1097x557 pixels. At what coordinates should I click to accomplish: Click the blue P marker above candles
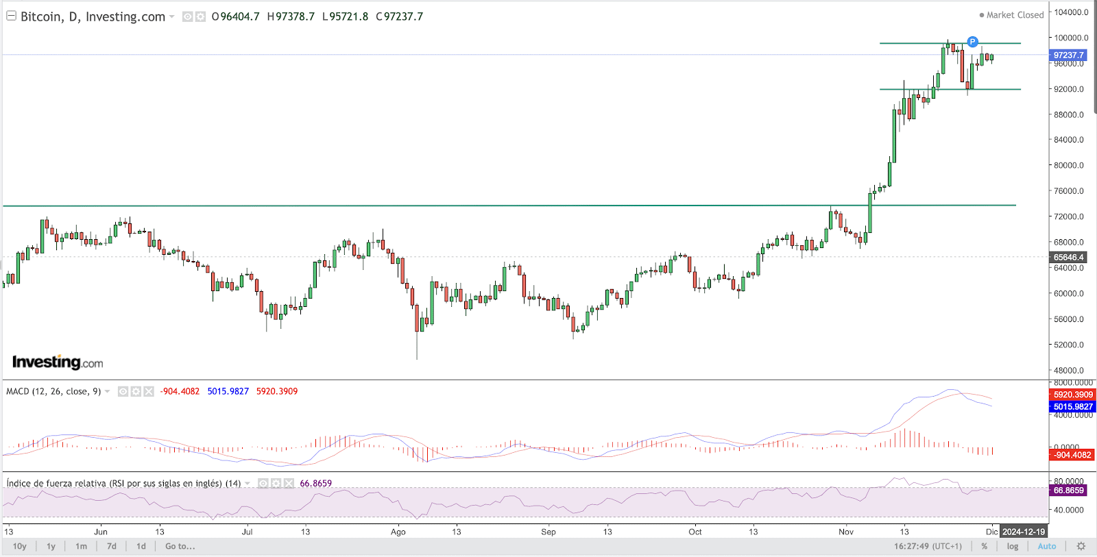(x=972, y=42)
